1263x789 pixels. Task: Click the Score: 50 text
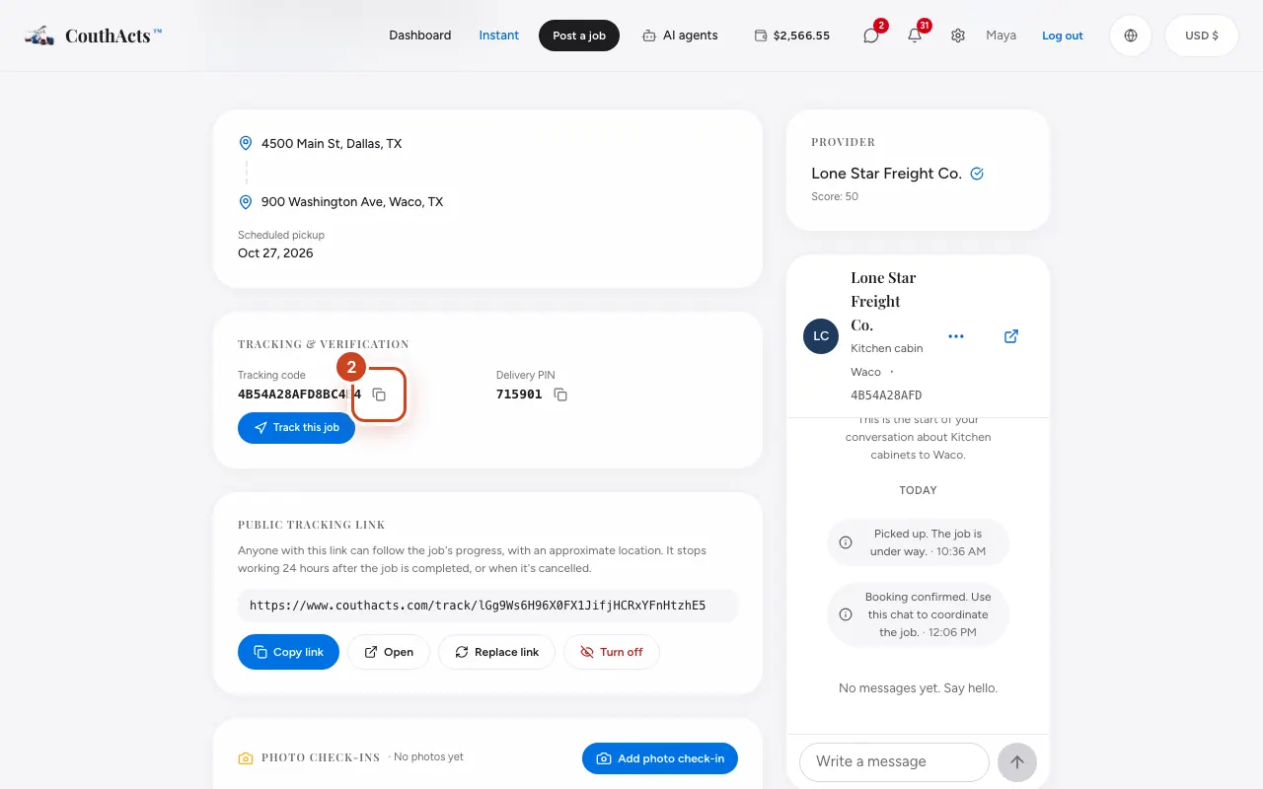tap(835, 196)
